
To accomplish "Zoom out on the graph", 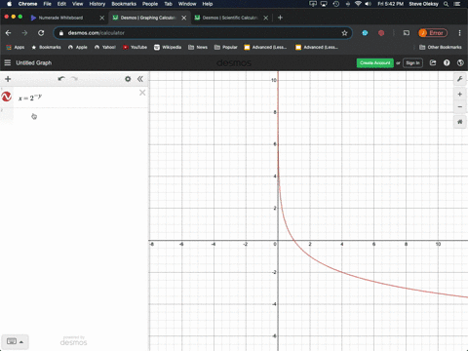I will [x=460, y=106].
